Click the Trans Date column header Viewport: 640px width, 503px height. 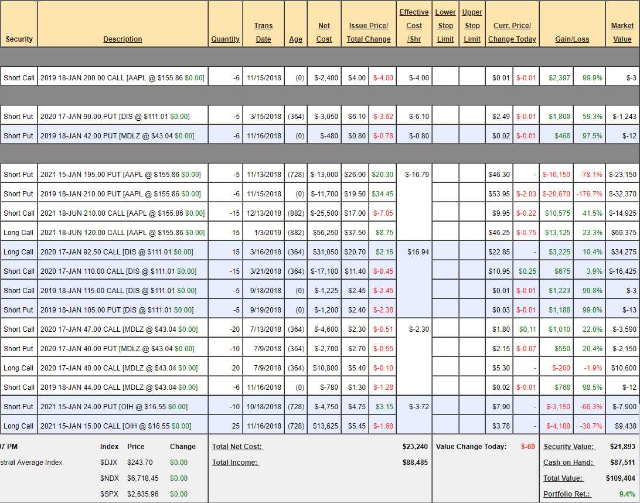point(263,32)
